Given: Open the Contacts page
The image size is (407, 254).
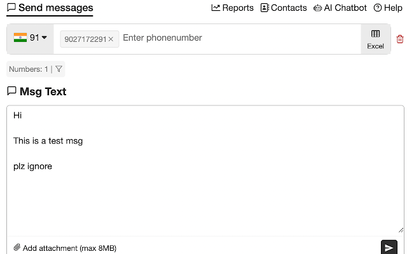Looking at the screenshot, I should click(284, 8).
